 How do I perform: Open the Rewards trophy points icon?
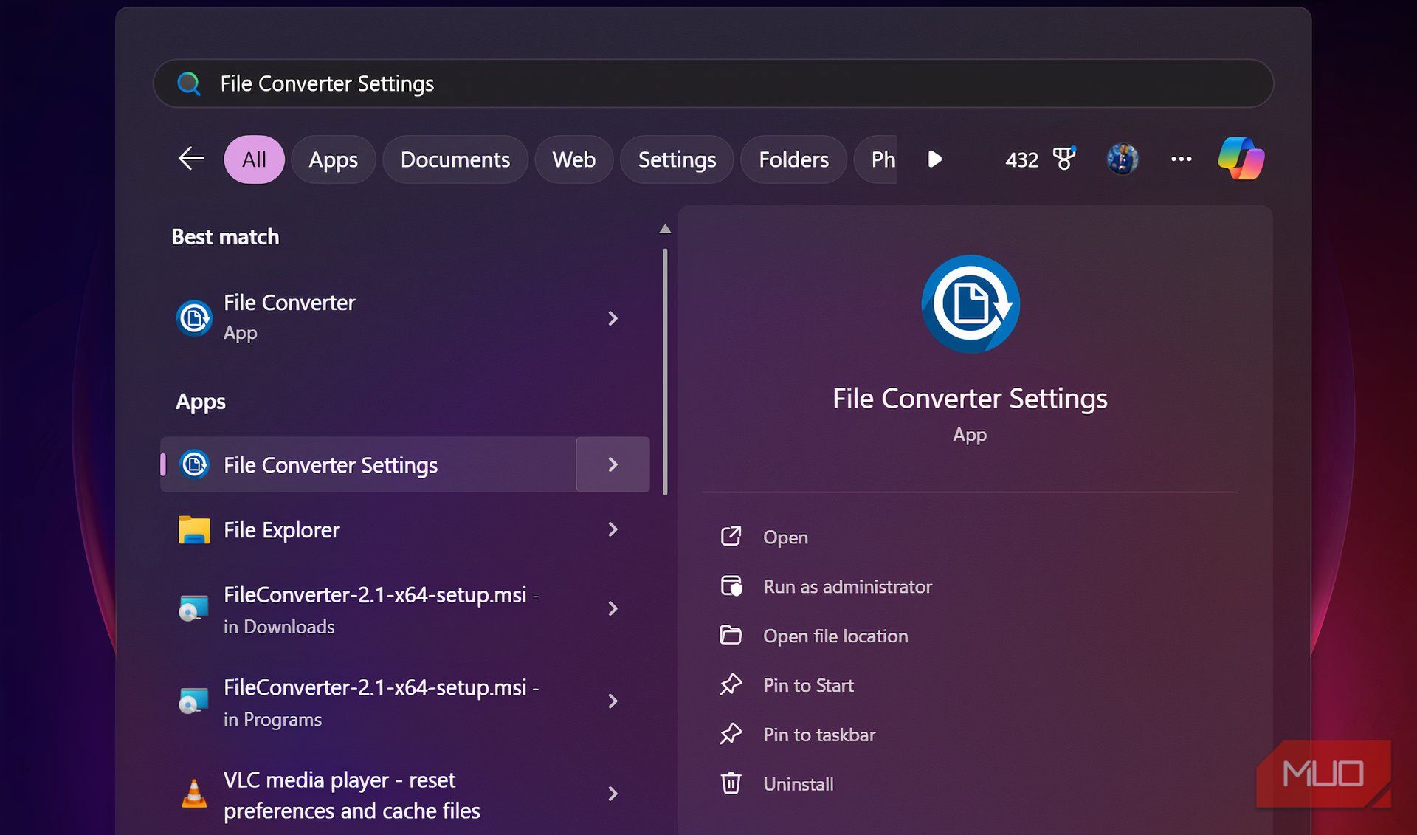point(1063,159)
